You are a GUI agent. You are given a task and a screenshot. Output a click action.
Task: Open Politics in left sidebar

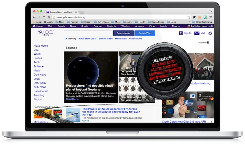click(38, 58)
